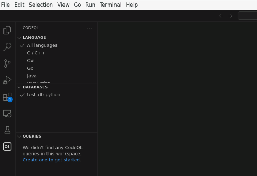Open the Run and Debug view
The height and width of the screenshot is (176, 257).
point(7,80)
